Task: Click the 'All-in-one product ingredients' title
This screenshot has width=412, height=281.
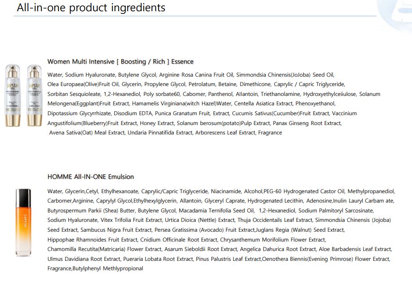Action: tap(91, 8)
